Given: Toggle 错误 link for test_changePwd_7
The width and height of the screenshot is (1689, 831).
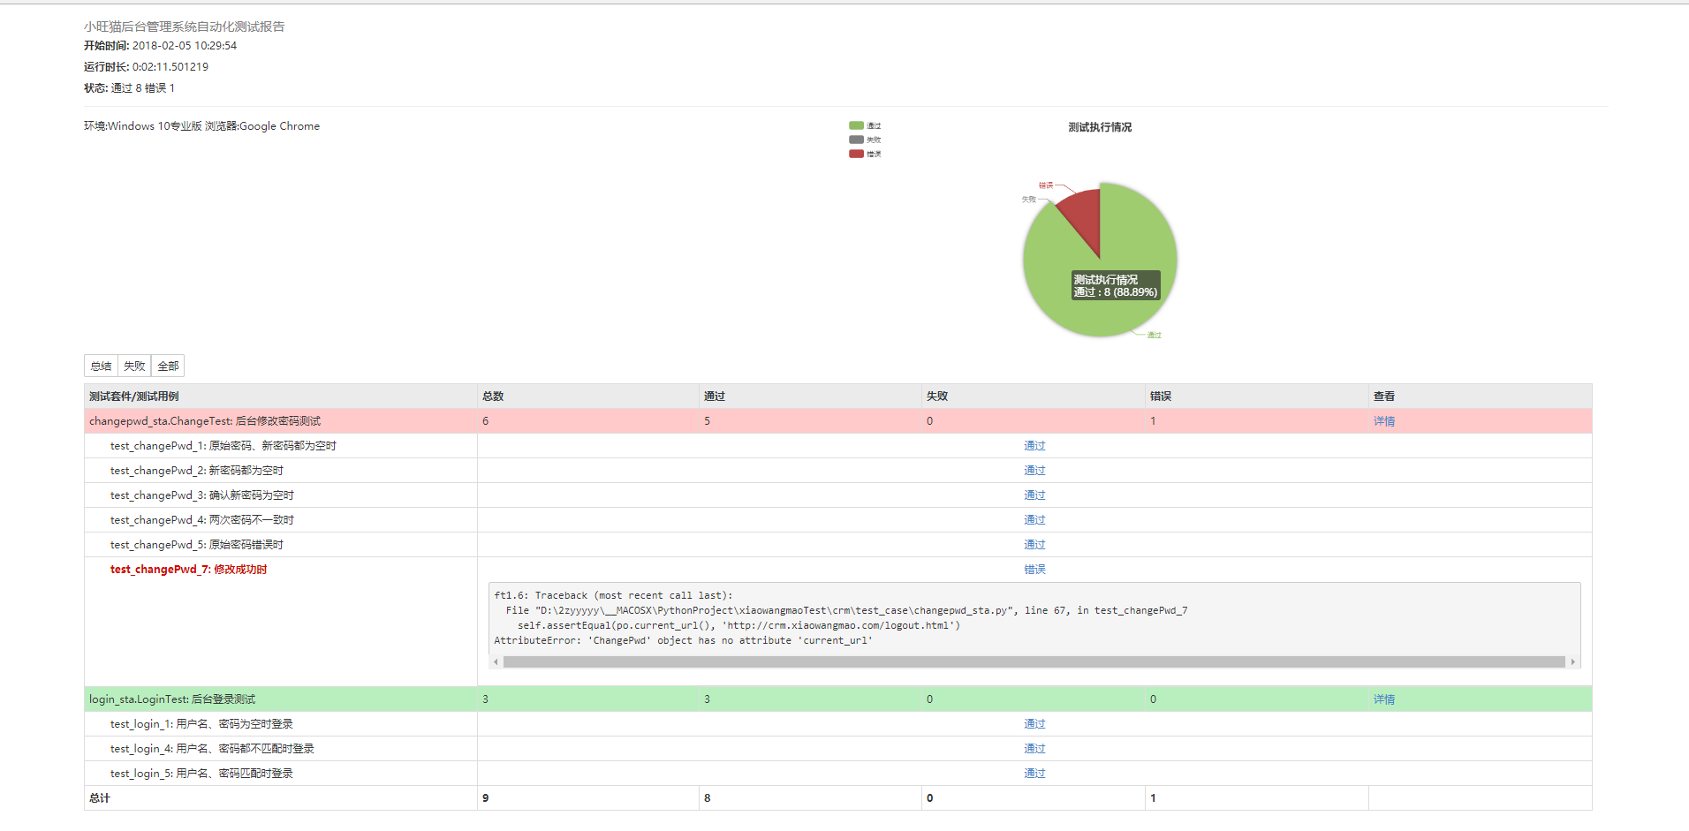Looking at the screenshot, I should 1034,570.
